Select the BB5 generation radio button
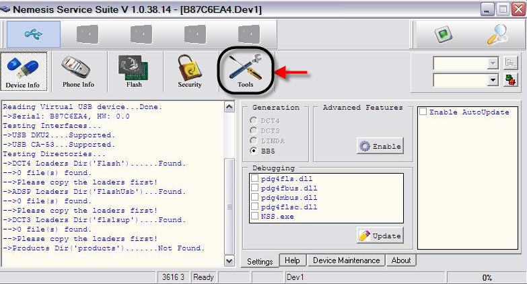Screen dimensions: 527x284 pos(254,151)
